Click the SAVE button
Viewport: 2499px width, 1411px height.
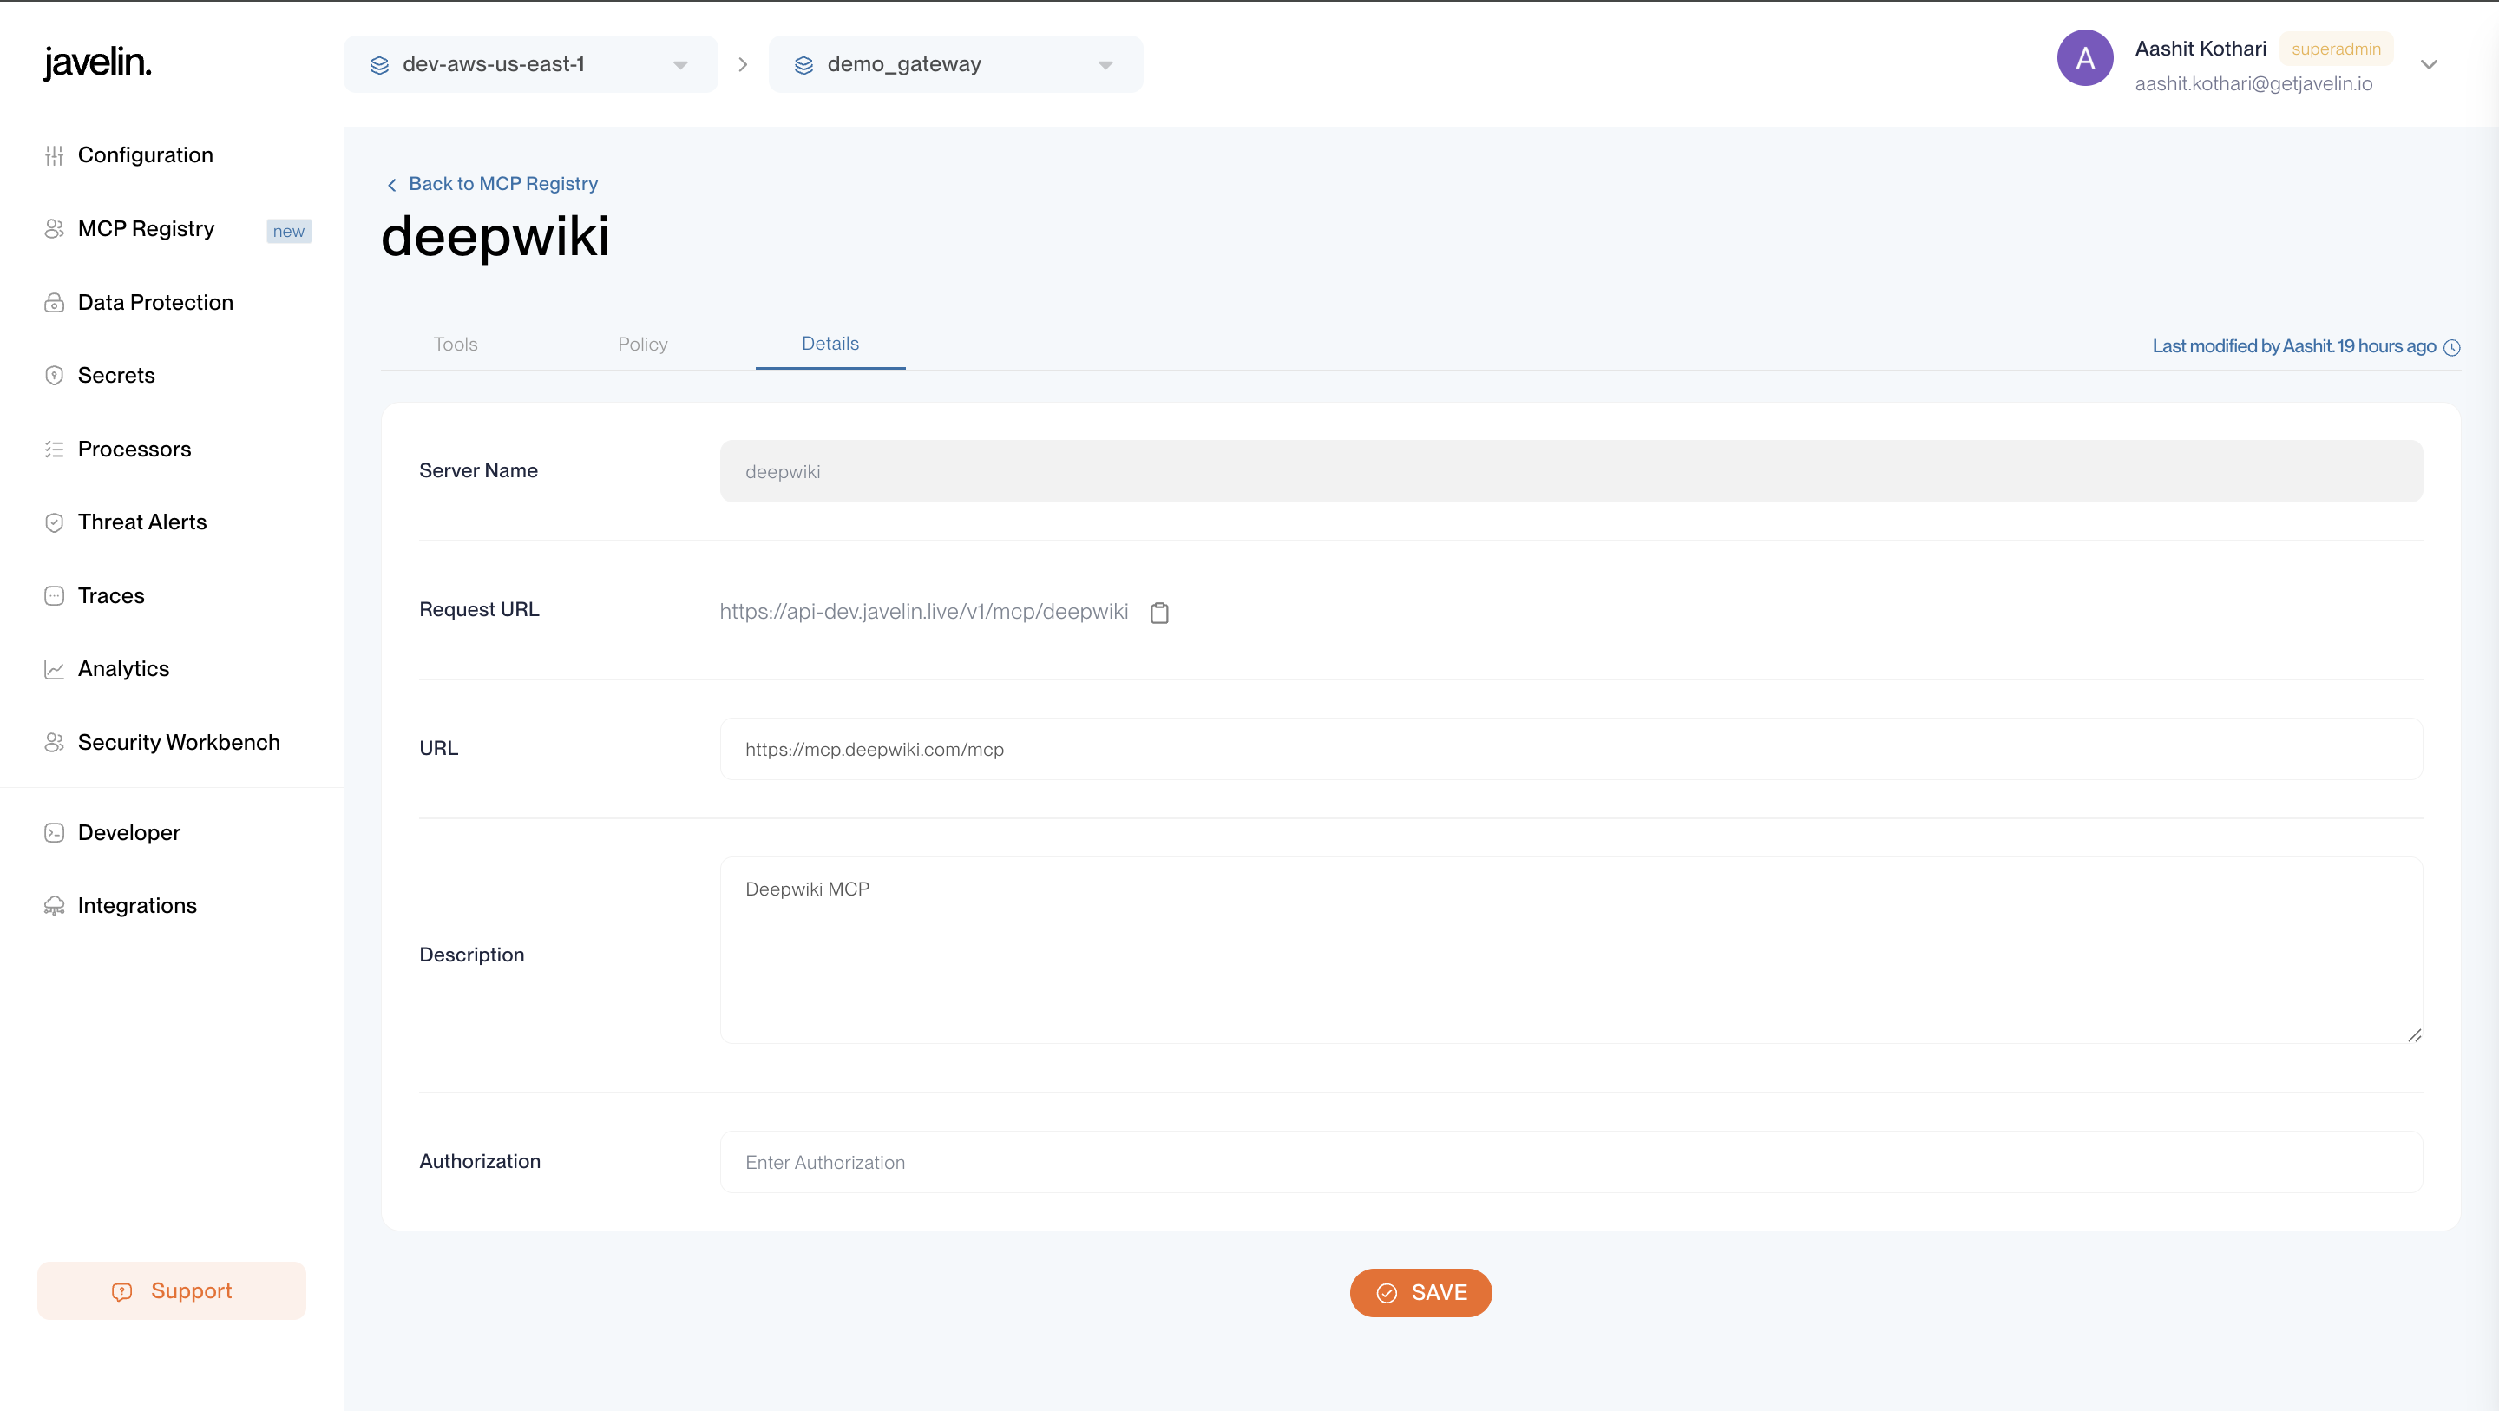1420,1293
